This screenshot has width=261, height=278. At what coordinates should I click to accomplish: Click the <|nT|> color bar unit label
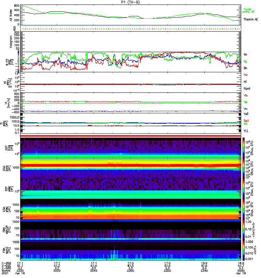coord(255,250)
